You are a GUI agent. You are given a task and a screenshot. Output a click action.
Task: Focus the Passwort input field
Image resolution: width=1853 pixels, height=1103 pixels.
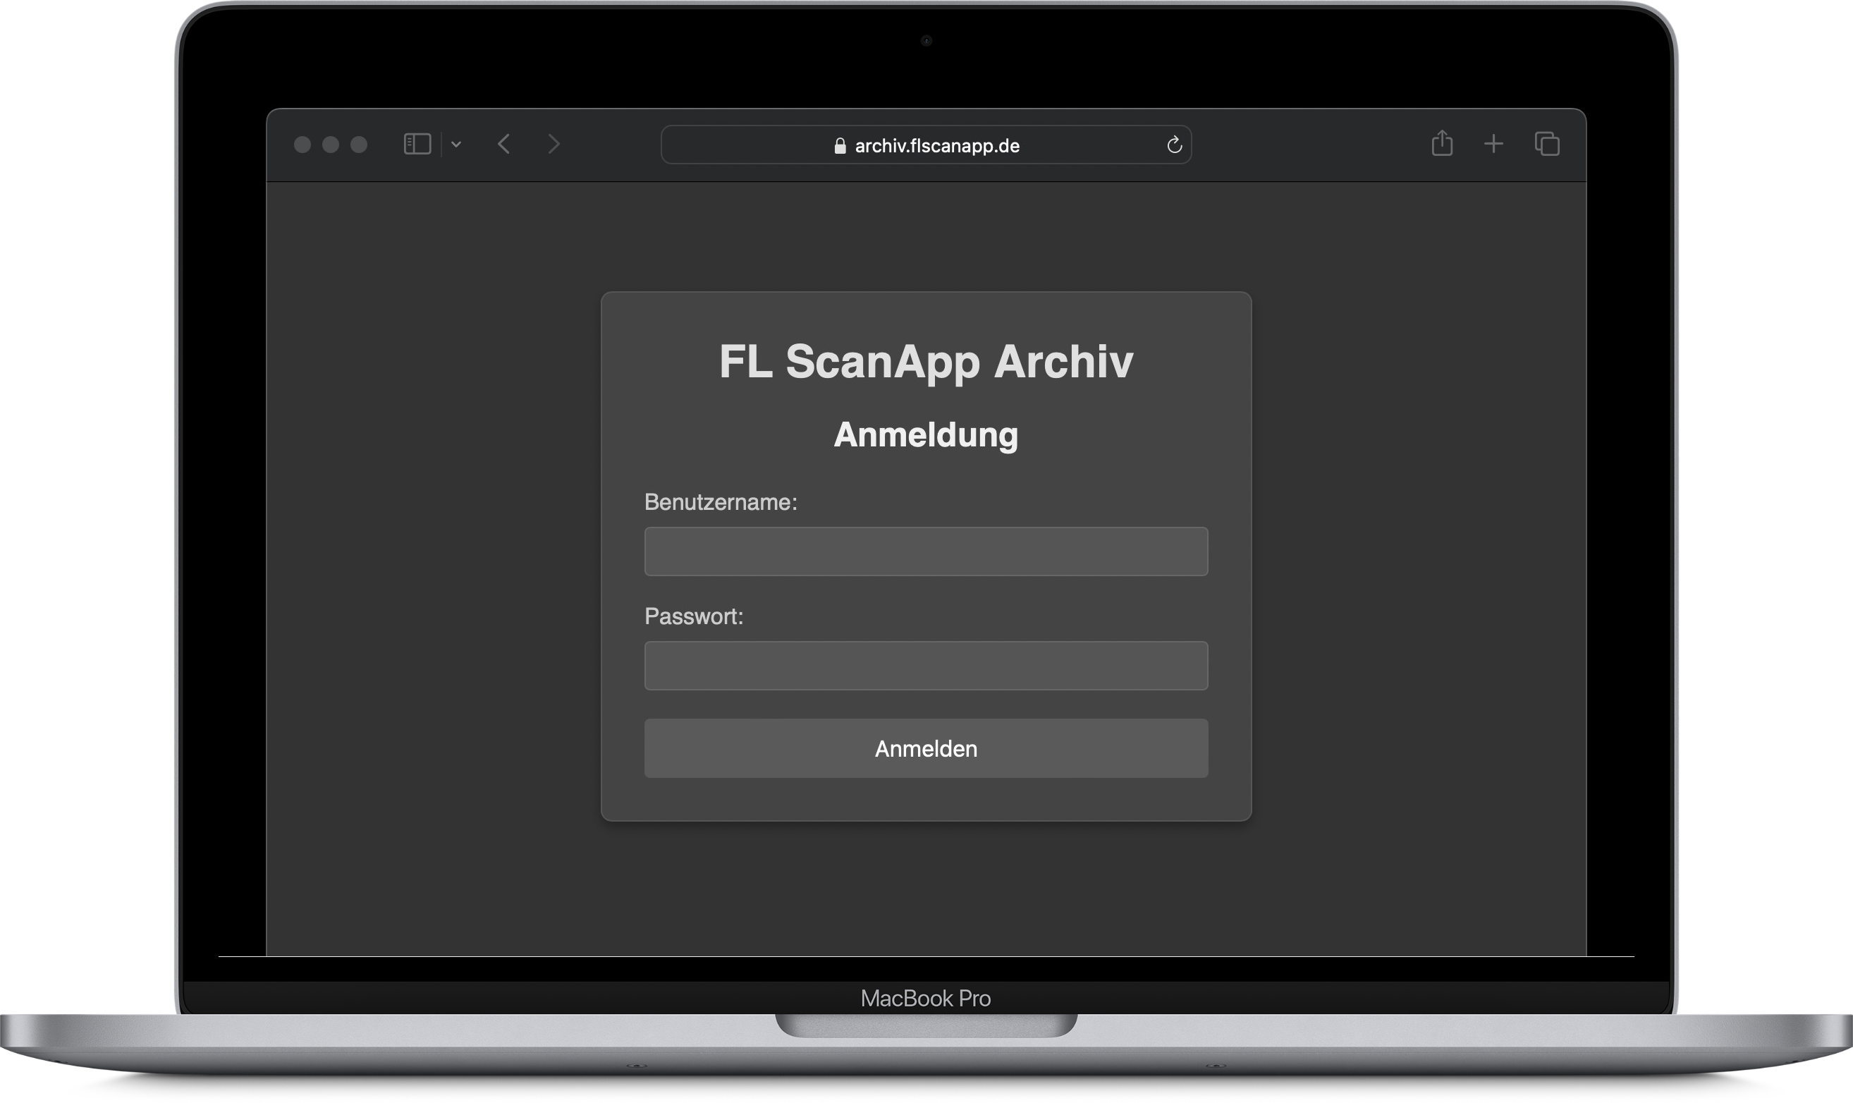[926, 666]
